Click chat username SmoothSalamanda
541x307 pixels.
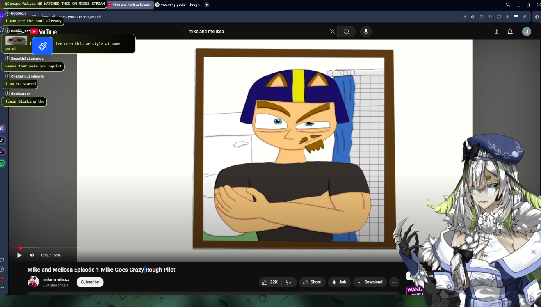point(27,59)
